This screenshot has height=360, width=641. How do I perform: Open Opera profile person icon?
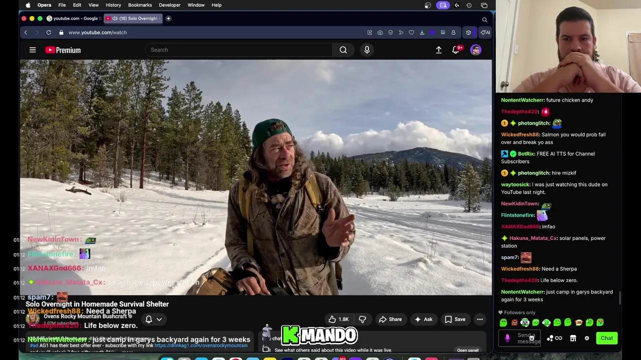point(453,32)
